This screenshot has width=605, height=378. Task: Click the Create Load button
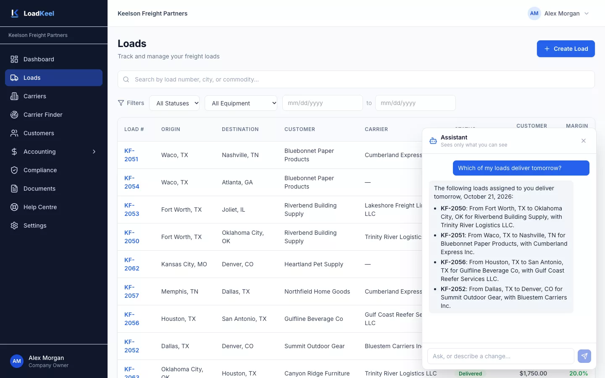point(566,49)
